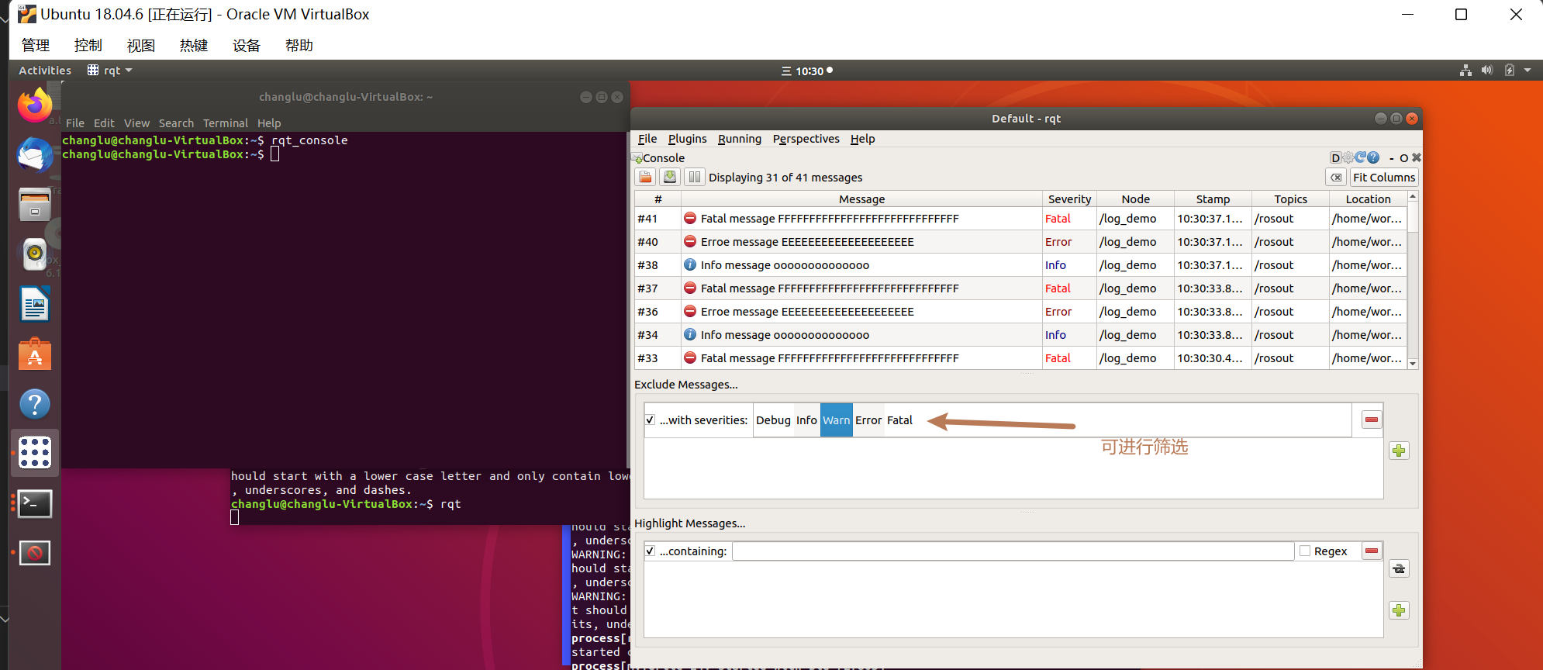Toggle the containing highlight filter checkbox

[x=650, y=551]
